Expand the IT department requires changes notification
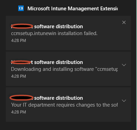Image resolution: width=137 pixels, height=130 pixels. point(124,101)
